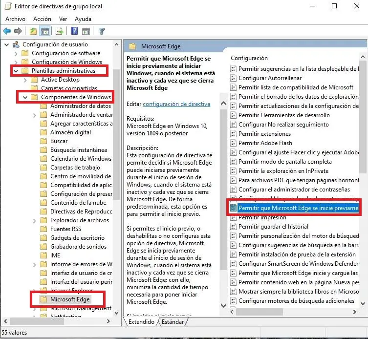Image resolution: width=368 pixels, height=339 pixels.
Task: Click policy icon beside Permitir Adobe Flash
Action: pyautogui.click(x=233, y=143)
